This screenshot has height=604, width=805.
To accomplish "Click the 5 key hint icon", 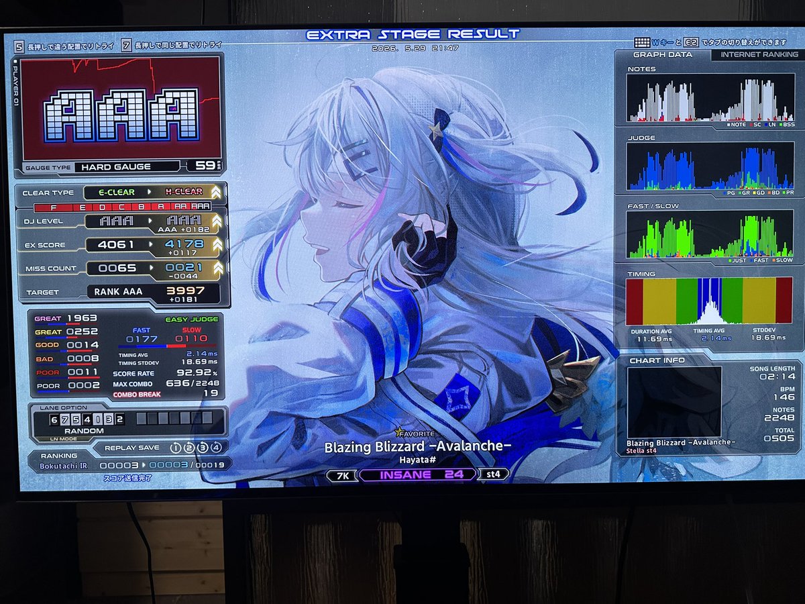I will tap(19, 46).
